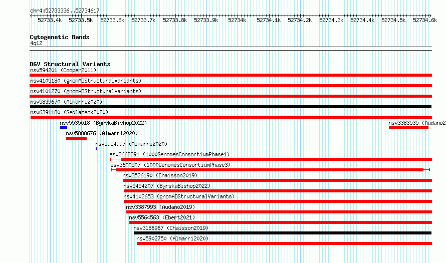This screenshot has width=446, height=263.
Task: Select the nsv3526190 (Chaisson2019) label
Action: point(160,175)
